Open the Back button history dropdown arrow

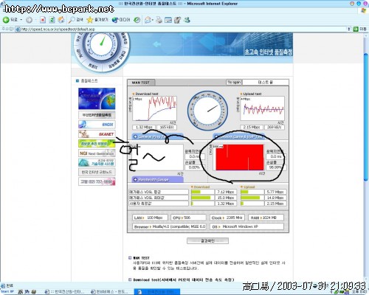[x=21, y=20]
